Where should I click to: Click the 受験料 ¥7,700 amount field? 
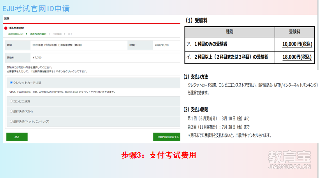coord(37,57)
